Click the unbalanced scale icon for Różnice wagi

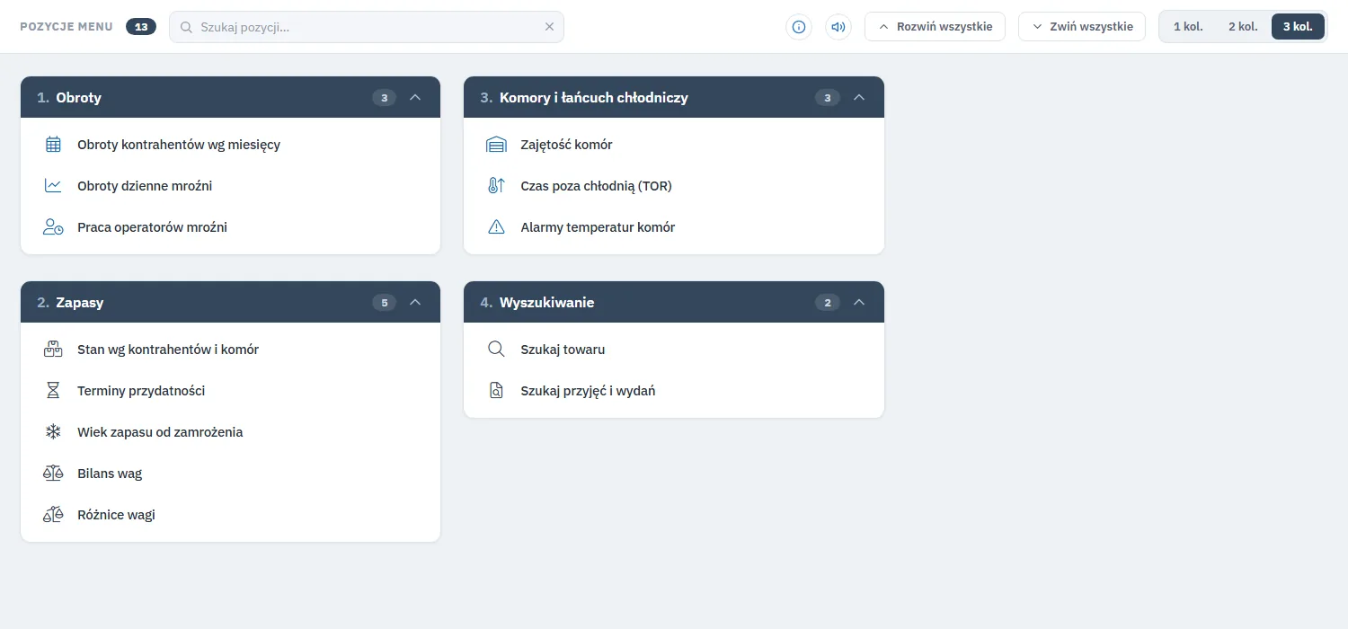coord(53,515)
